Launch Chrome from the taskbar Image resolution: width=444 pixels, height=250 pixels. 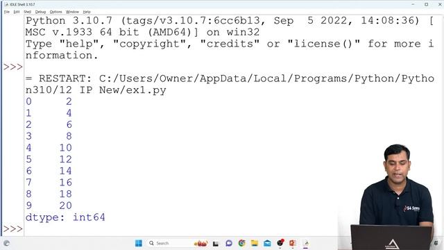(242, 243)
